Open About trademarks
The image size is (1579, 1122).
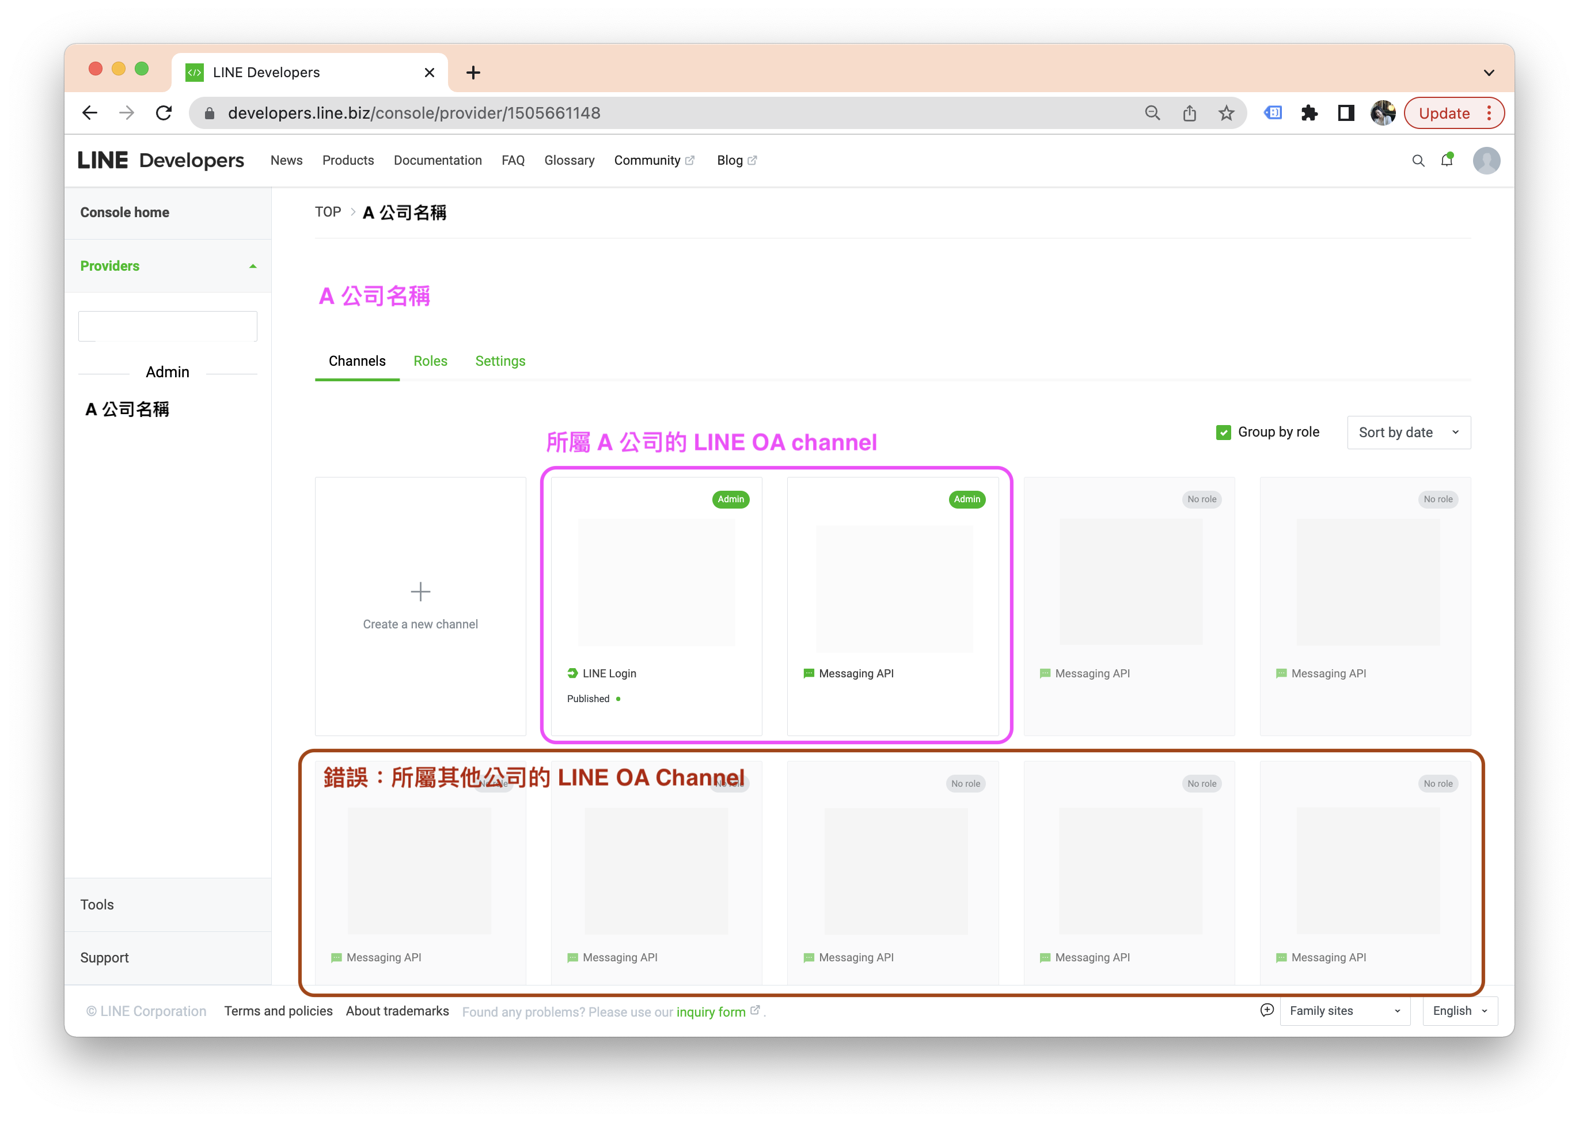pyautogui.click(x=397, y=1011)
